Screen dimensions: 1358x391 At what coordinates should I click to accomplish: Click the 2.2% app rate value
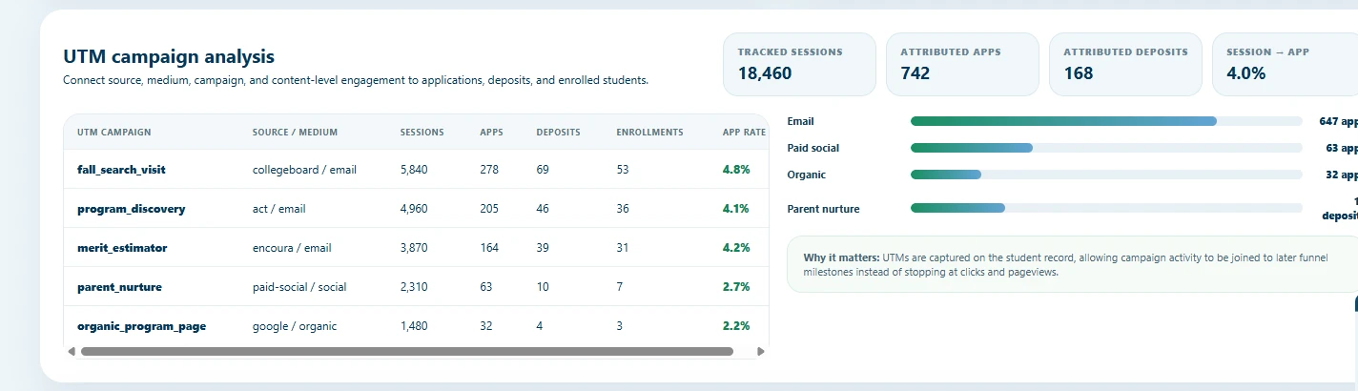pyautogui.click(x=736, y=326)
